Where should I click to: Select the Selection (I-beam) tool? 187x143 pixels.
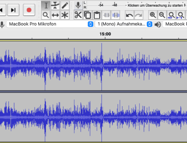click(46, 5)
